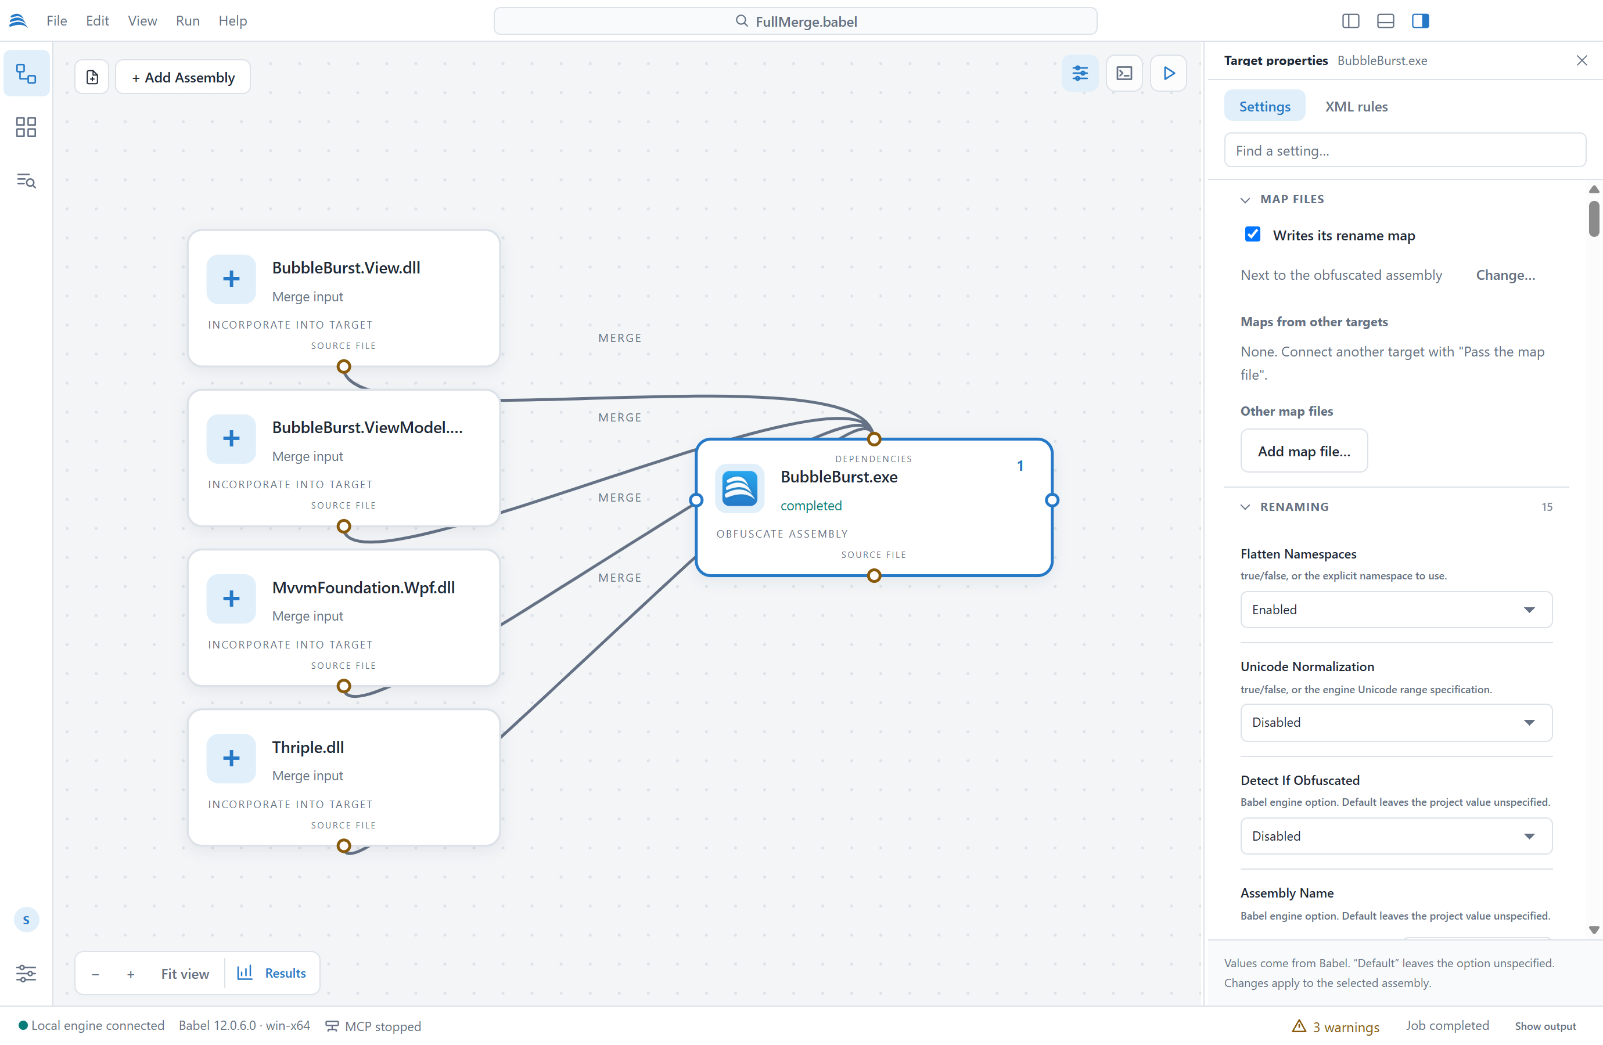Click the plus icon on the BubbleBurst.ViewModel node
Viewport: 1603px width, 1045px height.
(231, 438)
